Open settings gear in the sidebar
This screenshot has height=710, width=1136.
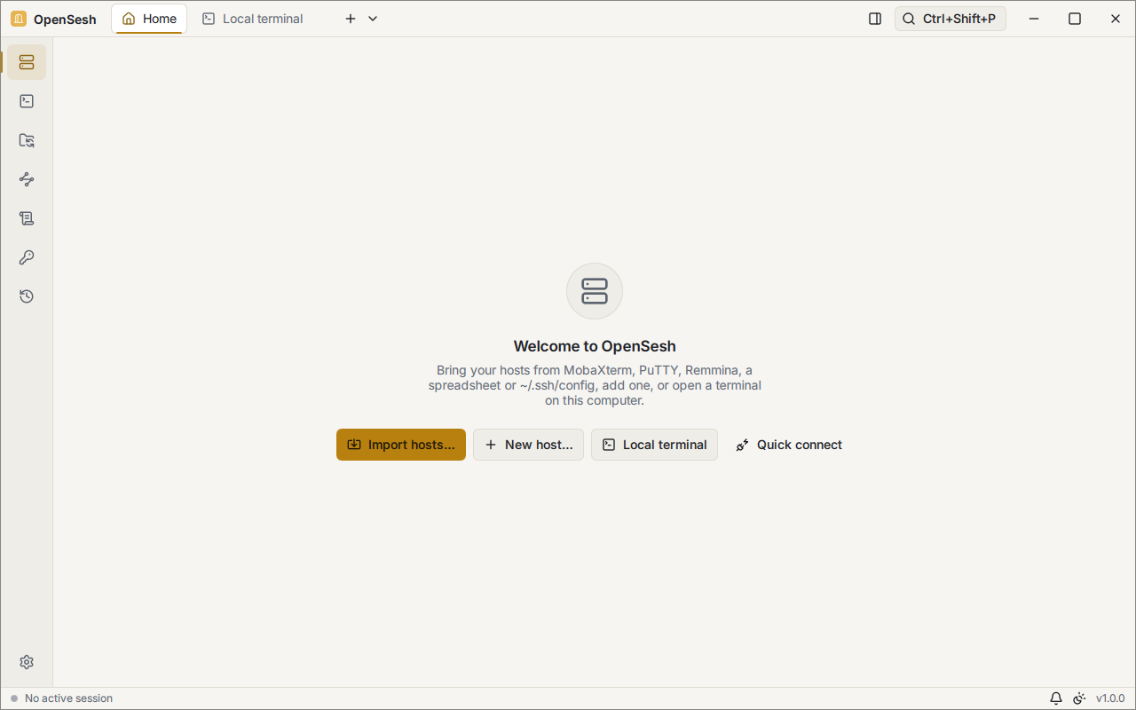(x=27, y=662)
